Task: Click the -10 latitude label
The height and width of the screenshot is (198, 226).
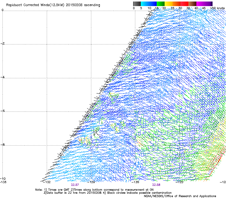Action: tap(3, 179)
